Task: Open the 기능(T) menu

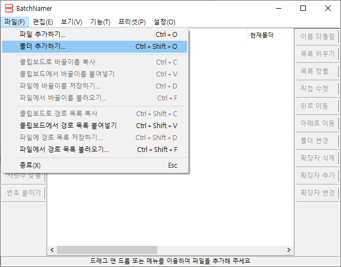Action: click(x=100, y=22)
